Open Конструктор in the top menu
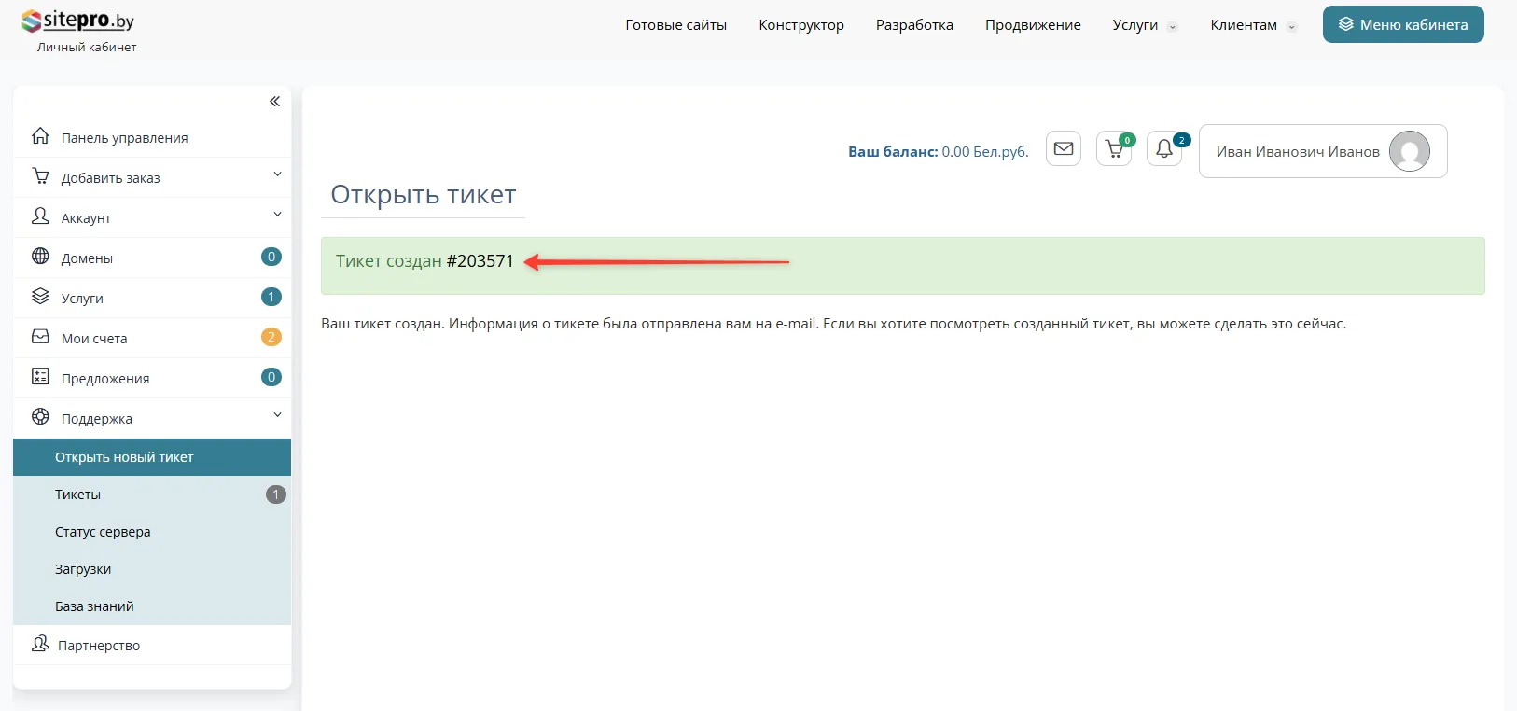This screenshot has height=711, width=1517. pyautogui.click(x=800, y=25)
